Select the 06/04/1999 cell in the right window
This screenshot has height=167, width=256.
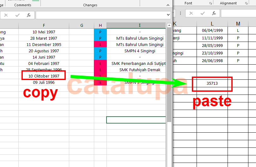coord(212,31)
